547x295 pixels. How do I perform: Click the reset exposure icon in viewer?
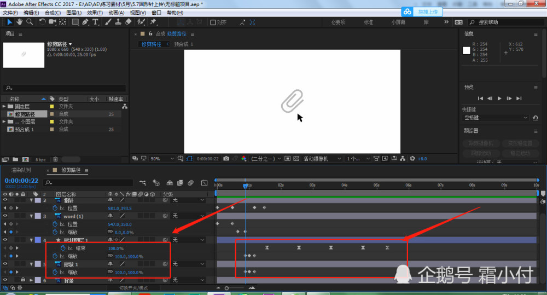(x=412, y=159)
